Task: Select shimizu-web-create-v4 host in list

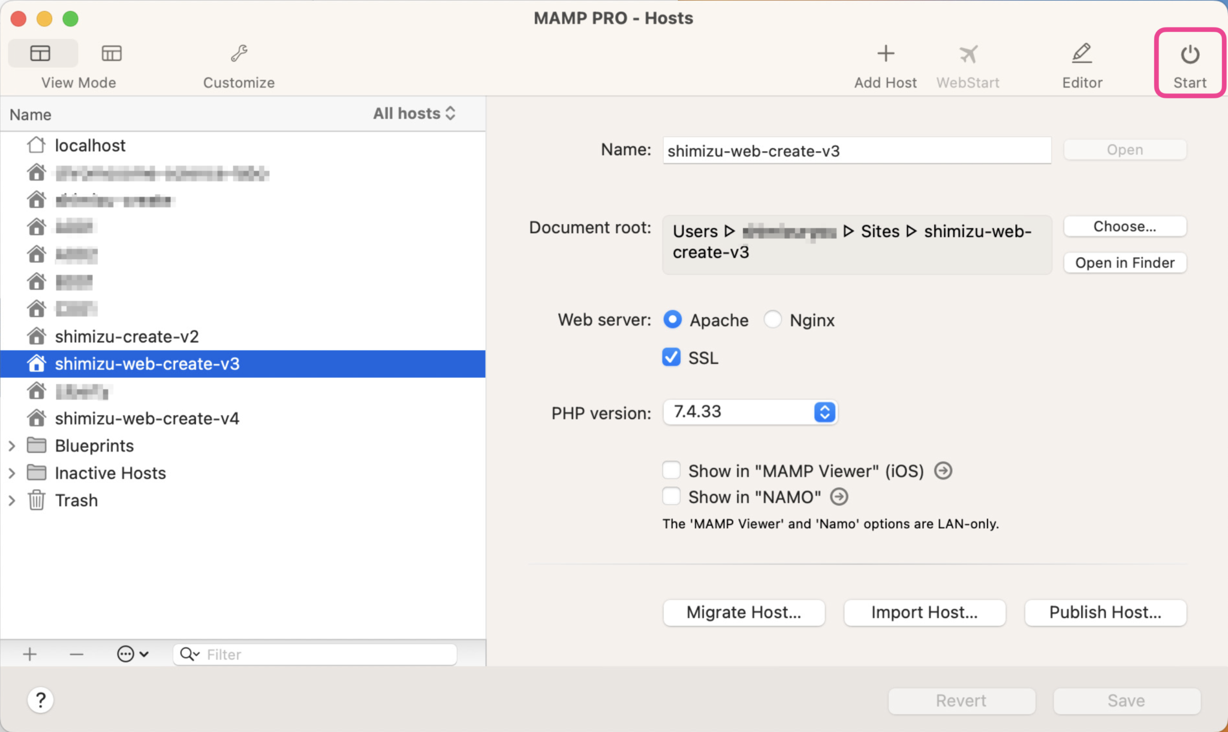Action: pyautogui.click(x=147, y=418)
